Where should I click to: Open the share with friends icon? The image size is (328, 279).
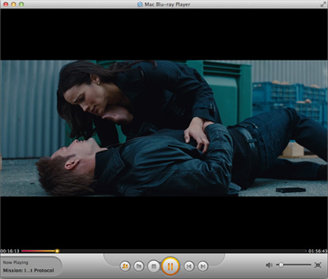[125, 266]
